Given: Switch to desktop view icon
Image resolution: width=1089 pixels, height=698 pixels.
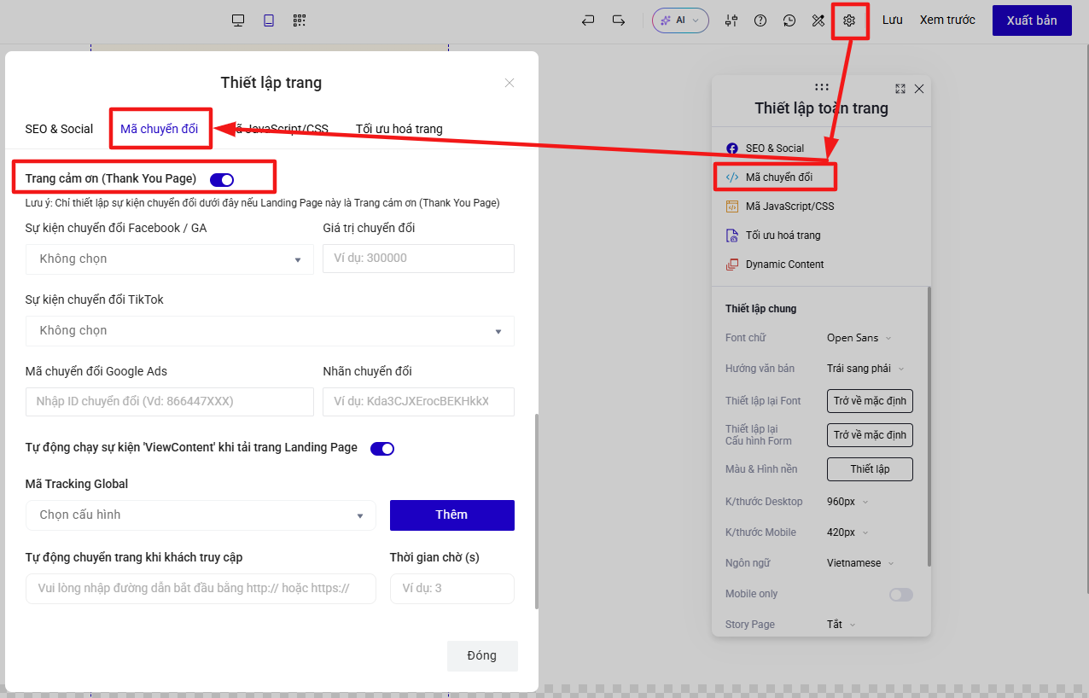Looking at the screenshot, I should 238,20.
